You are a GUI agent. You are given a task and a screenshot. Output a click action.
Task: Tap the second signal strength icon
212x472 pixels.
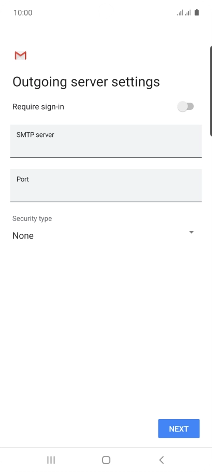coord(188,12)
